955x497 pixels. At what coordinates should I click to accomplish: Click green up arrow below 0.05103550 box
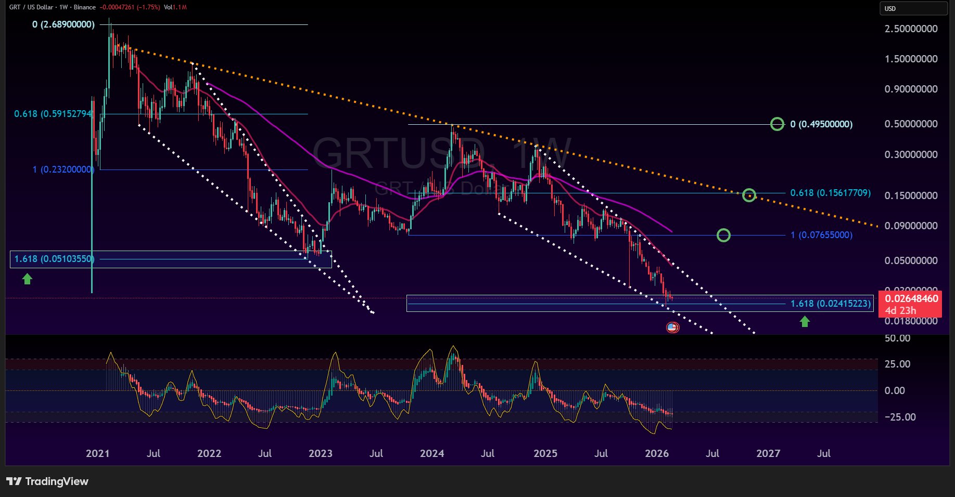coord(27,280)
